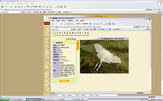Collapse info panel with orange side tab
Image resolution: width=163 pixels, height=101 pixels.
78,45
